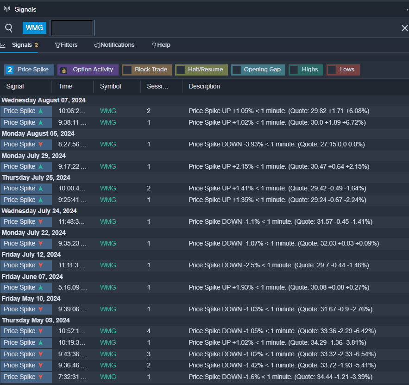
Task: Click WMG symbol link in 9:39:06 row
Action: point(108,309)
